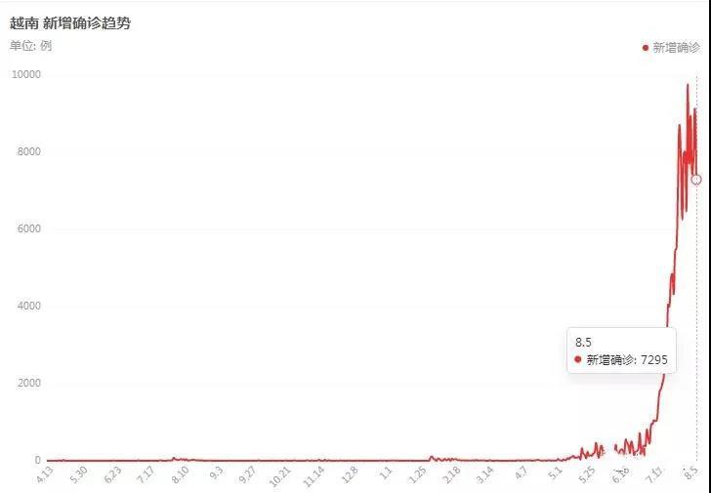Click the 单位: 例 unit label

point(30,45)
